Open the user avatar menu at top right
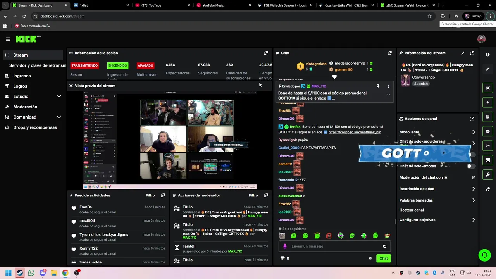496x279 pixels. point(481,39)
